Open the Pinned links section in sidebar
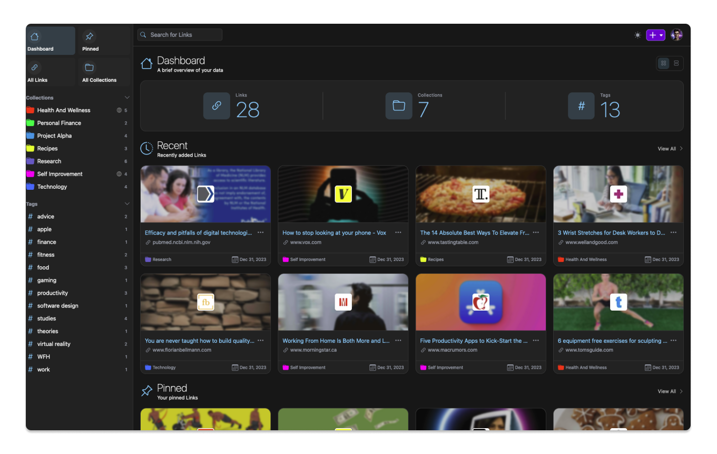Image resolution: width=717 pixels, height=454 pixels. tap(90, 37)
